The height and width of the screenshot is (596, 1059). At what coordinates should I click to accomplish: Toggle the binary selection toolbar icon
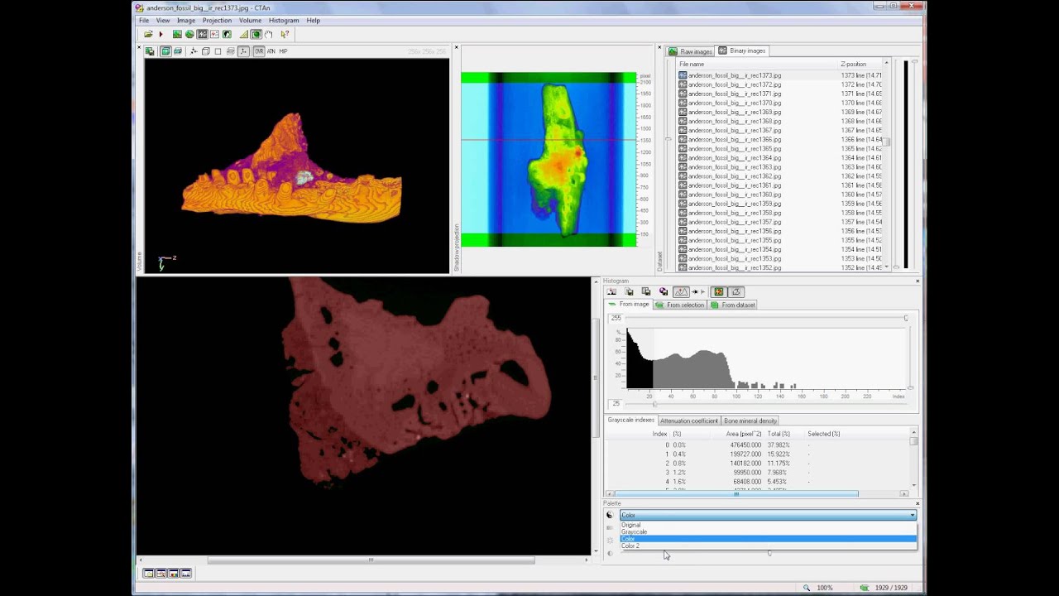(202, 34)
